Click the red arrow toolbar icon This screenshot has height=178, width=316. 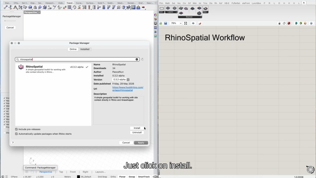[x=143, y=7]
